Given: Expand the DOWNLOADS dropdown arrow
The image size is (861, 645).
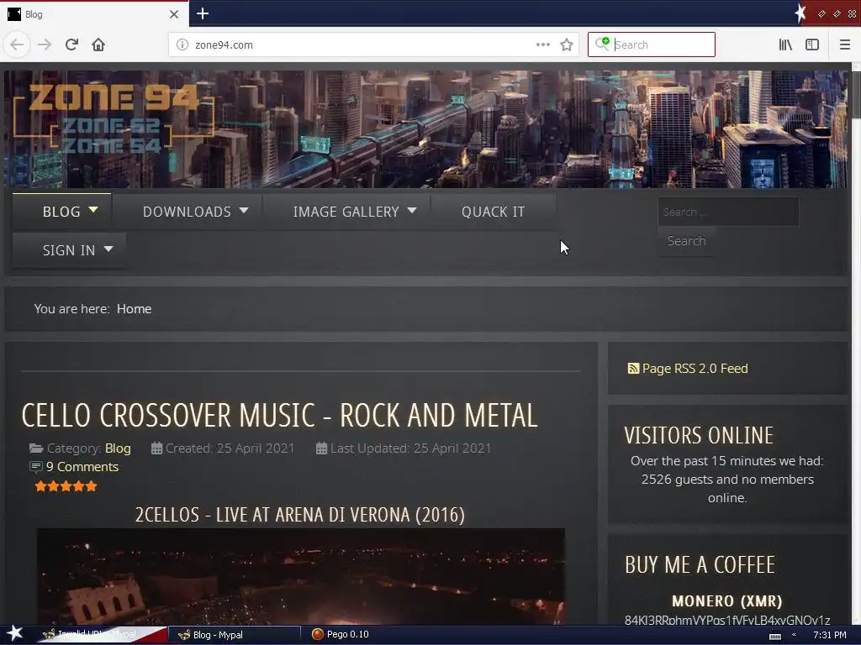Looking at the screenshot, I should (245, 210).
